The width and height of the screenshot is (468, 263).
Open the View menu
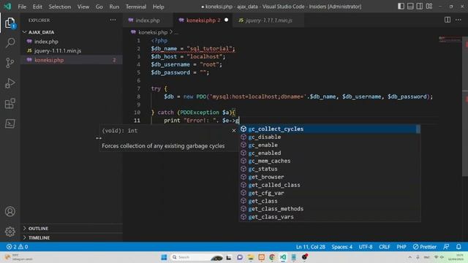click(x=83, y=7)
